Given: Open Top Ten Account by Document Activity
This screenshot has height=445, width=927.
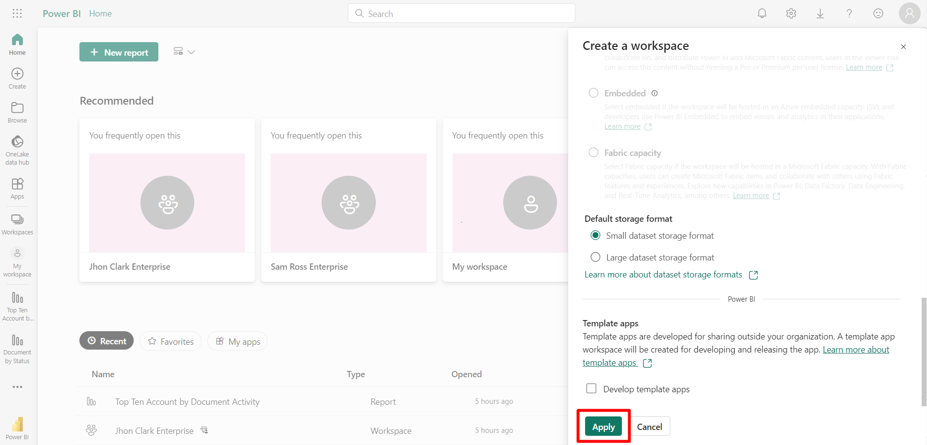Looking at the screenshot, I should click(x=187, y=401).
